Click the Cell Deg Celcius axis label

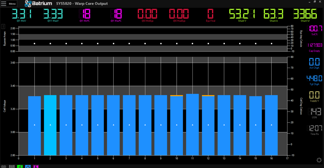coord(301,106)
